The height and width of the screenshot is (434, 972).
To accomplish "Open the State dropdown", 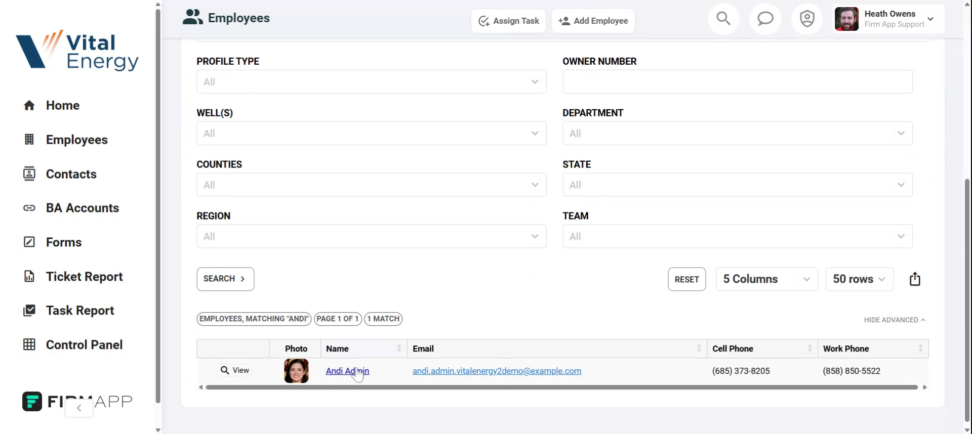I will coord(738,185).
